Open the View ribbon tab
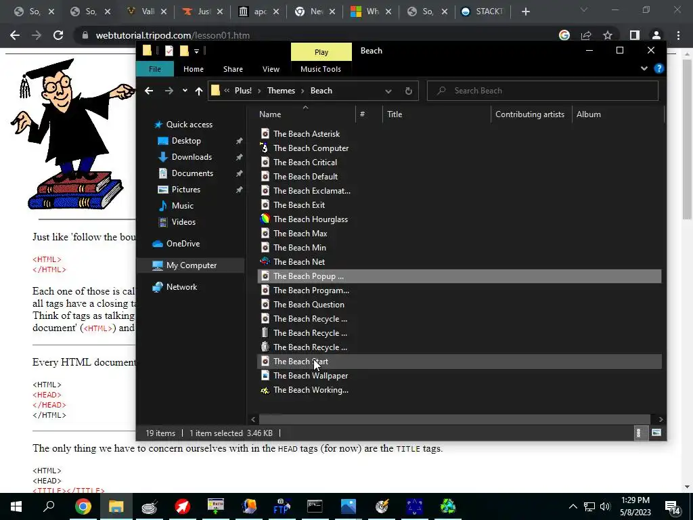The image size is (693, 520). pos(271,69)
